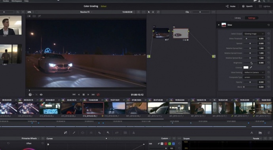273x150 pixels.
Task: Toggle the blue curve channel
Action: pos(173,144)
